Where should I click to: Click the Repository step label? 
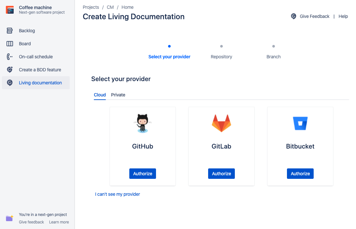pos(221,57)
